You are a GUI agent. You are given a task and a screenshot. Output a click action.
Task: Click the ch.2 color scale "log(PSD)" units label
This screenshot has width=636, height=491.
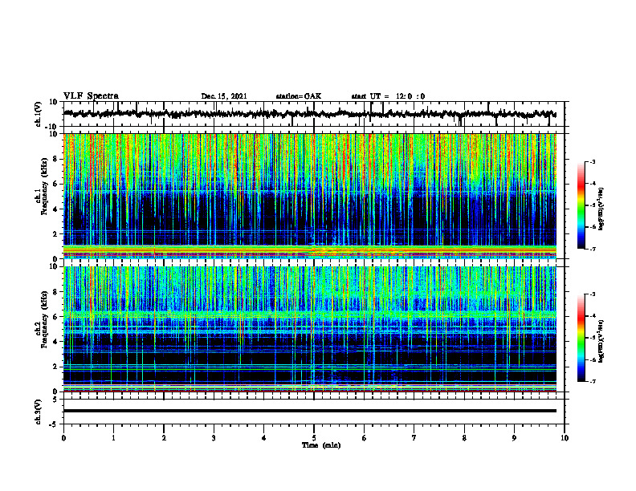[x=601, y=341]
